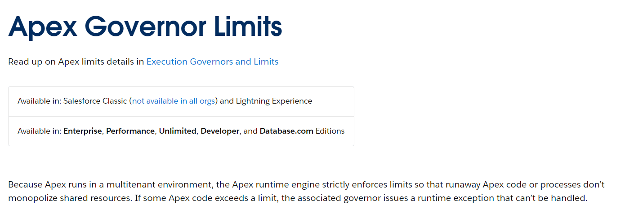Select the bold 'Enterprise' edition text
This screenshot has height=218, width=634.
tap(83, 131)
